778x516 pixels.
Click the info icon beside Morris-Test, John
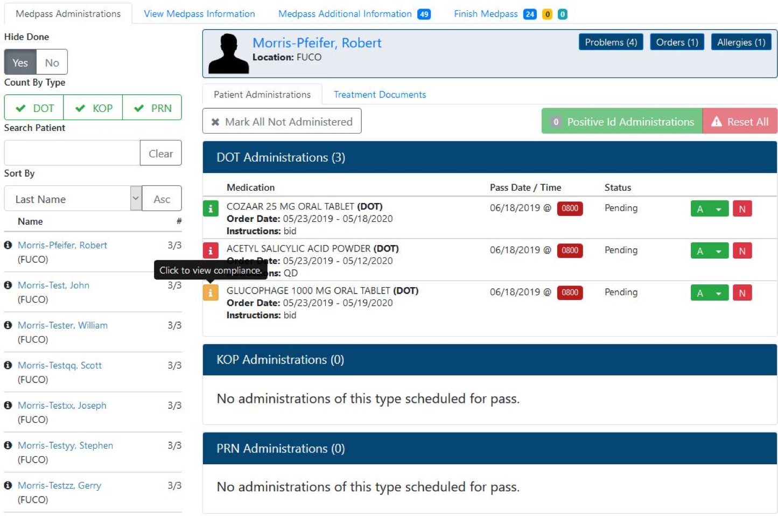[x=8, y=285]
